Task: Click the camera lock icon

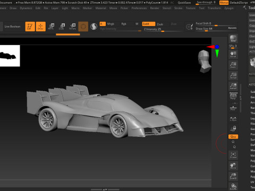Action: [x=233, y=128]
